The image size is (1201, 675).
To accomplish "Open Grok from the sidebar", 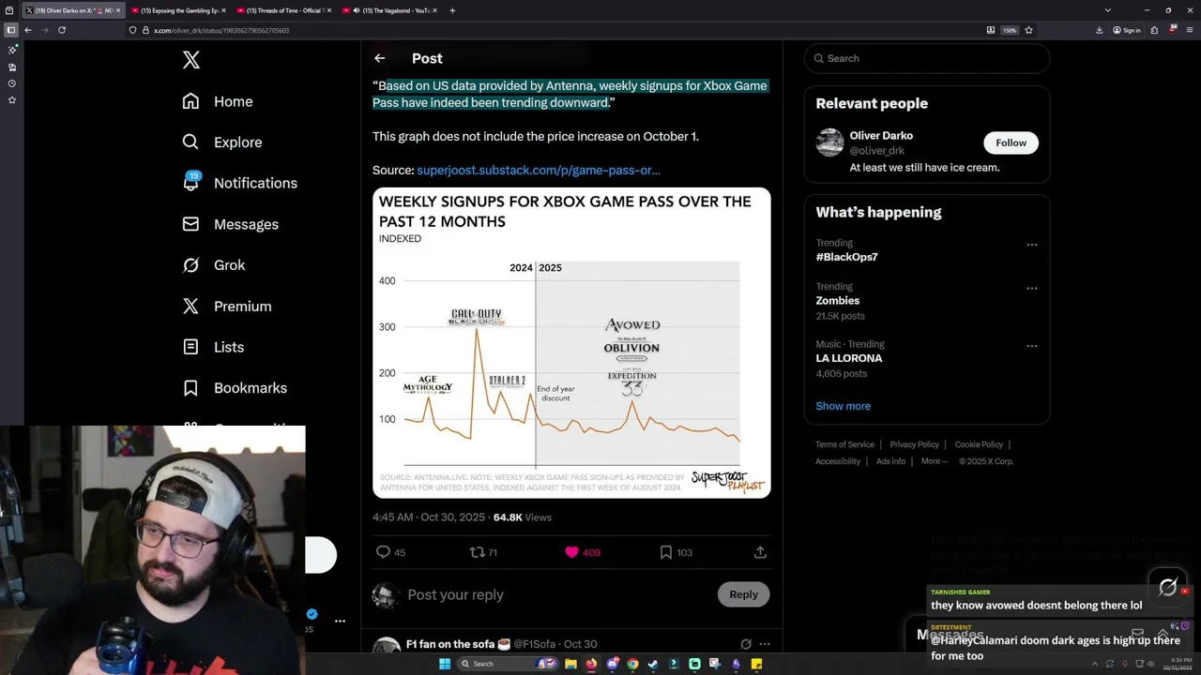I will (x=214, y=265).
